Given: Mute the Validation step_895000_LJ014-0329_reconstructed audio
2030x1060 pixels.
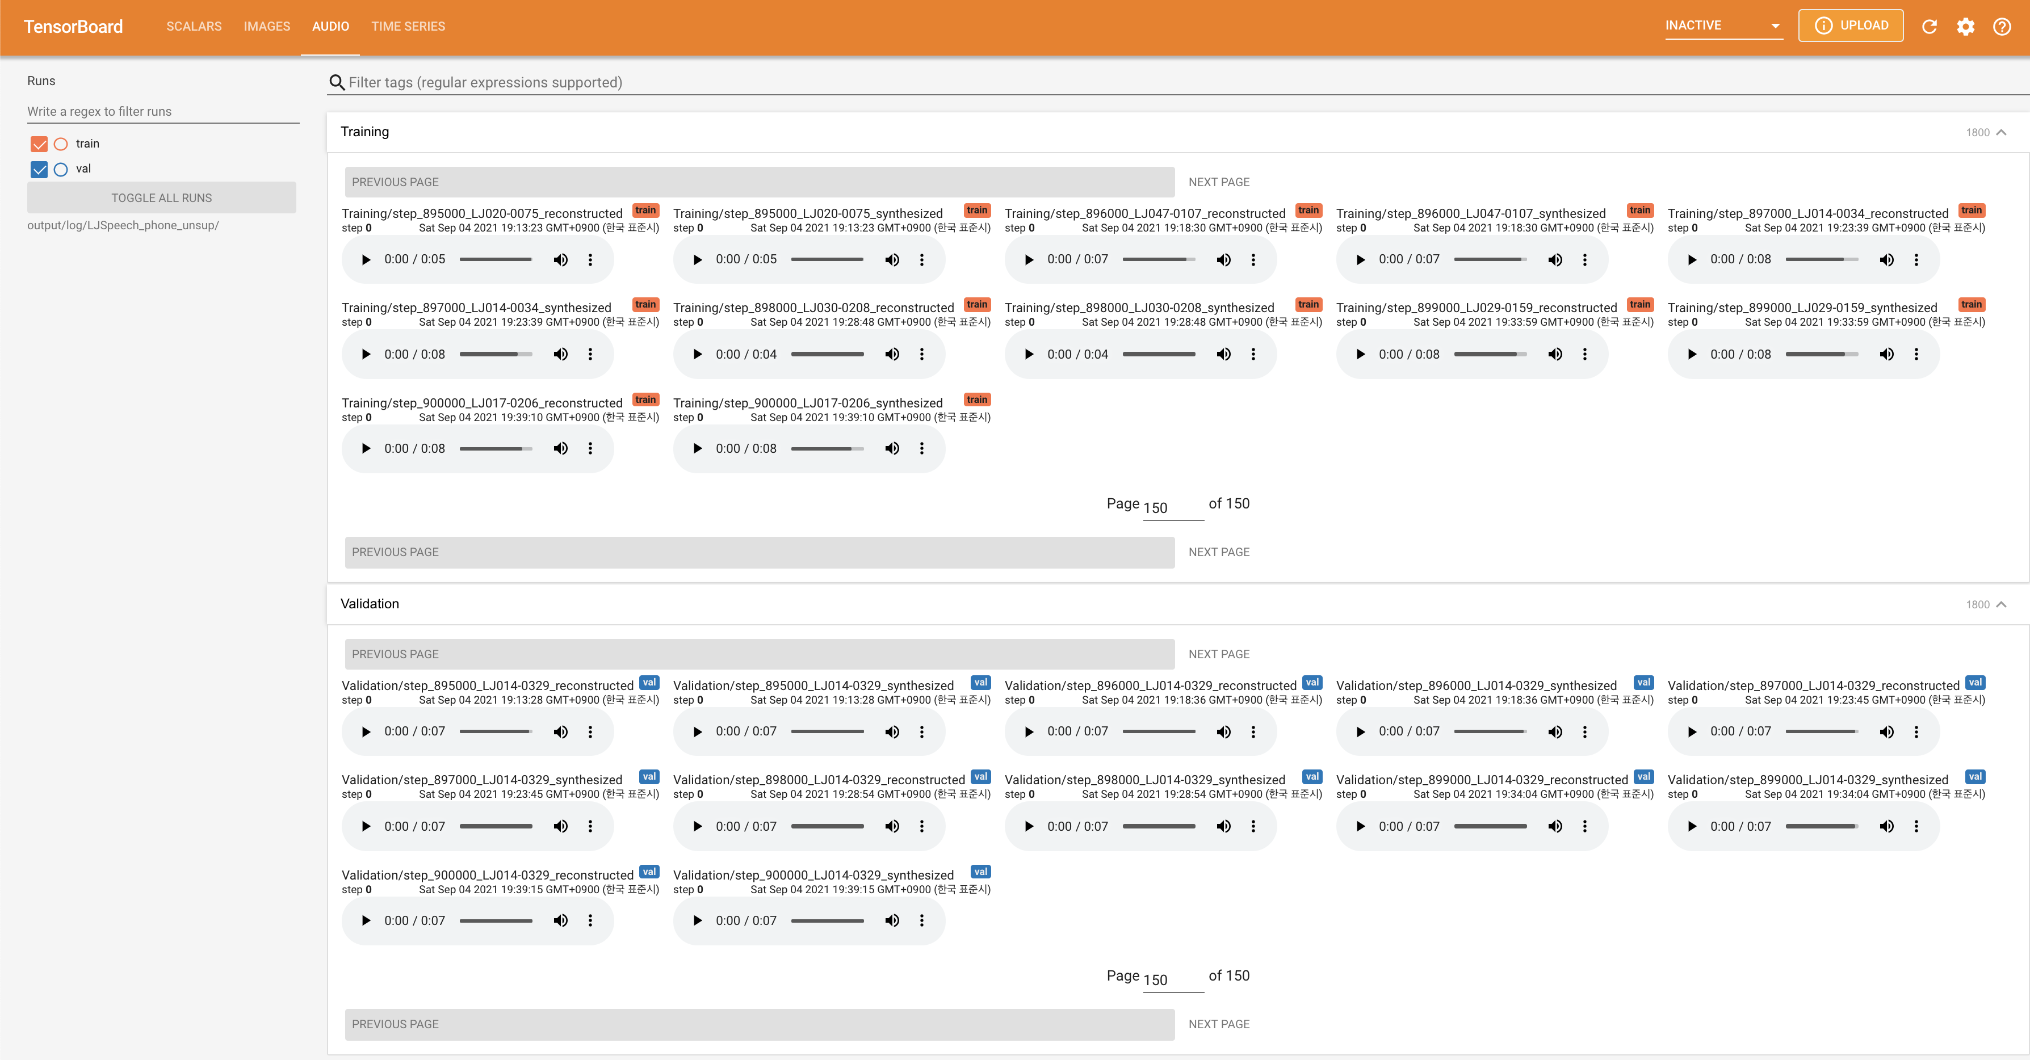Looking at the screenshot, I should pyautogui.click(x=560, y=731).
